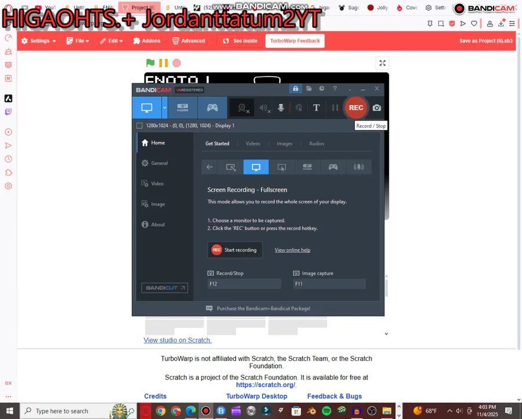
Task: Toggle the webcam overlay
Action: tap(242, 108)
